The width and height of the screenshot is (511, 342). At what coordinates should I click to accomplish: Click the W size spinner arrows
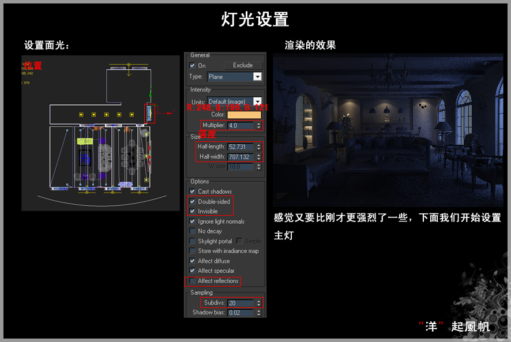[258, 167]
